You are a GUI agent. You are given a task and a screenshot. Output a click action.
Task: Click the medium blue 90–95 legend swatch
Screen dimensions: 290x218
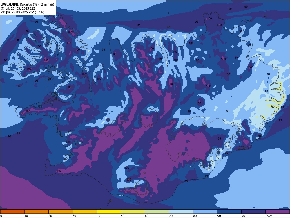229,212
